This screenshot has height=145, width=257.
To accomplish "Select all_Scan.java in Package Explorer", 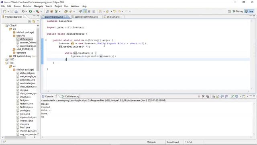I will tap(26, 39).
